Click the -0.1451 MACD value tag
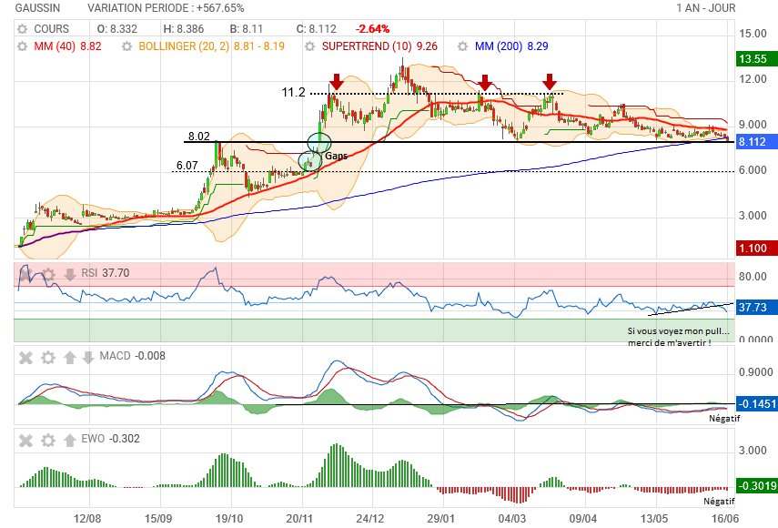Viewport: 778px width, 528px height. [x=756, y=404]
